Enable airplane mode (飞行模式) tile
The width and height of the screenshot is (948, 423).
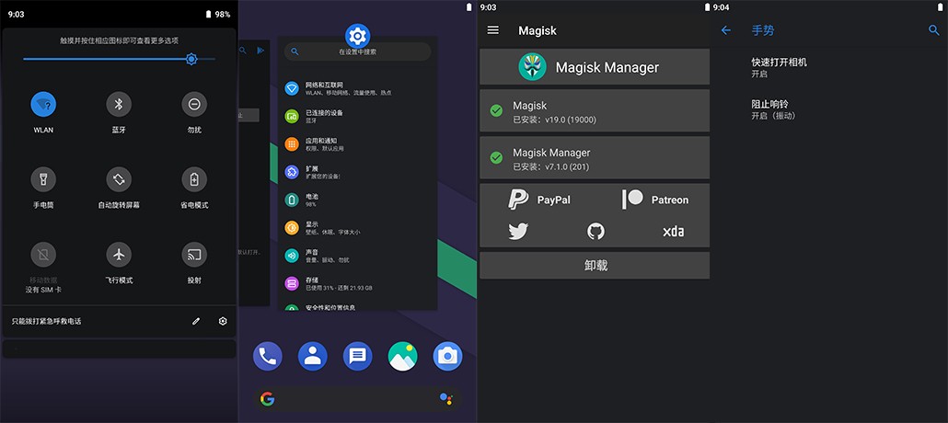click(x=119, y=255)
